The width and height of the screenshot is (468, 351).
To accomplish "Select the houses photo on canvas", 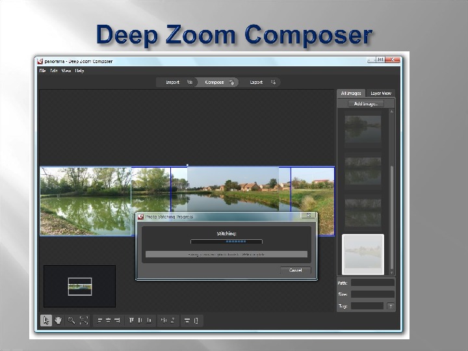I will tap(233, 190).
